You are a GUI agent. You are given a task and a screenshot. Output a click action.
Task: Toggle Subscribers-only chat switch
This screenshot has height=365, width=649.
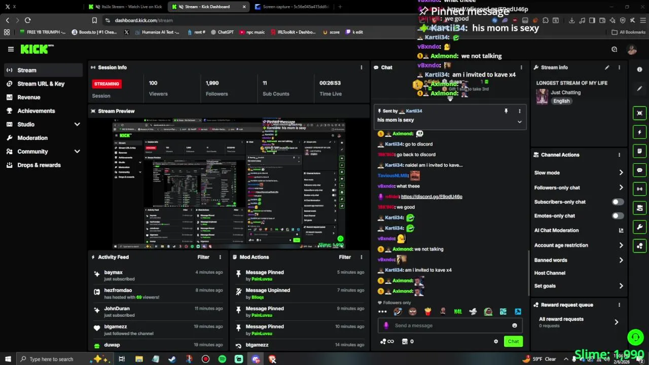tap(617, 202)
